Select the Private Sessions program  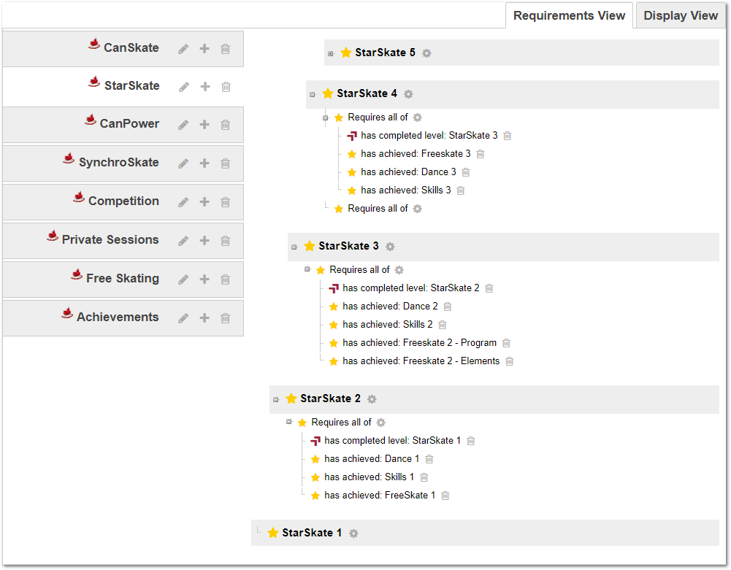pos(110,240)
